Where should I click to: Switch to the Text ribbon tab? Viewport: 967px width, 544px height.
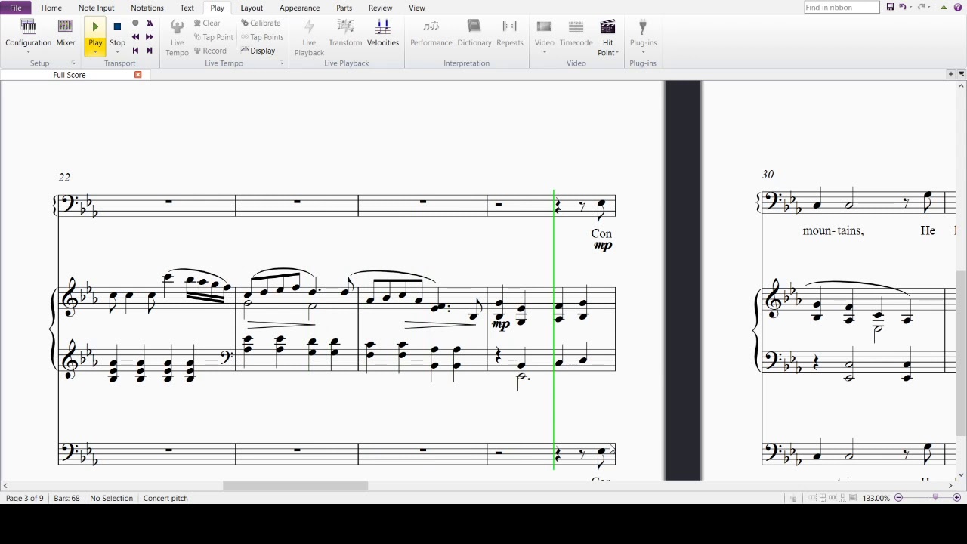point(187,8)
